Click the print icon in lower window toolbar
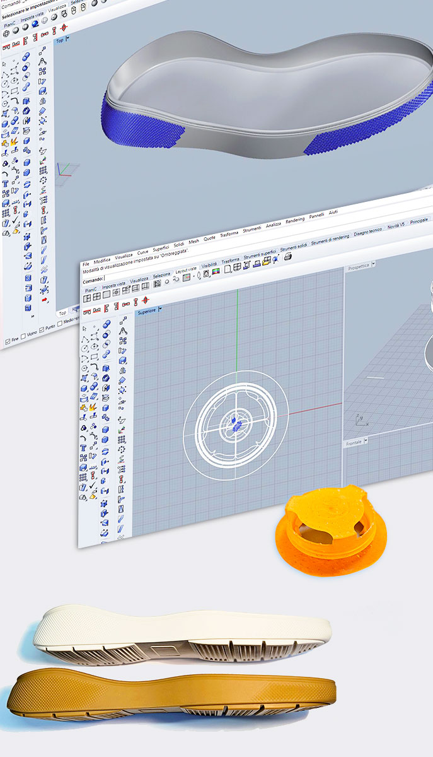This screenshot has height=757, width=433. [287, 256]
